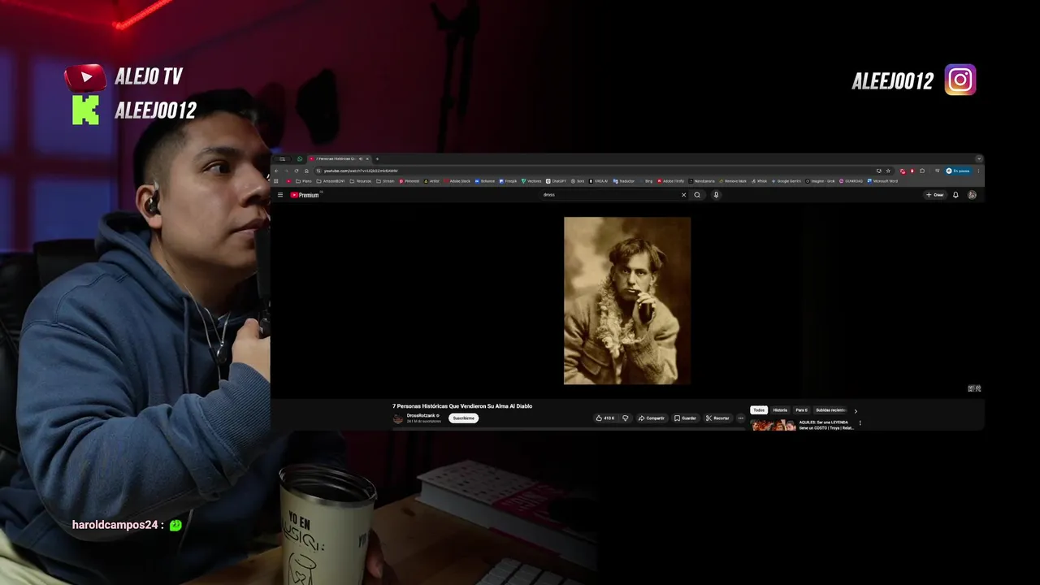1040x585 pixels.
Task: Open the browser extensions puzzle icon
Action: (x=922, y=171)
